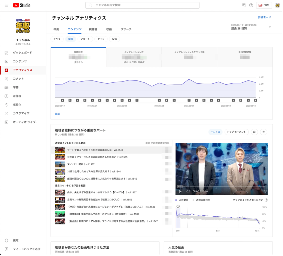The height and width of the screenshot is (256, 283).
Task: Open ダッシュボード from the sidebar
Action: (x=22, y=53)
